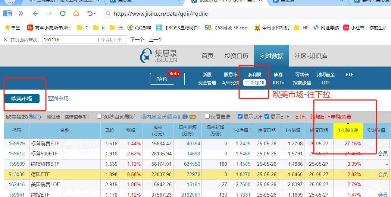Open the 套利股 sub-navigation link
This screenshot has height=197, width=391.
pyautogui.click(x=254, y=75)
